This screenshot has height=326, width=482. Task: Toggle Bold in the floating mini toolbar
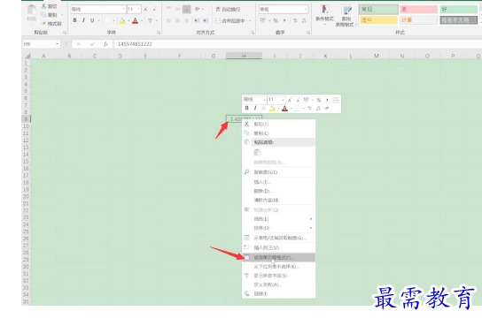point(246,108)
